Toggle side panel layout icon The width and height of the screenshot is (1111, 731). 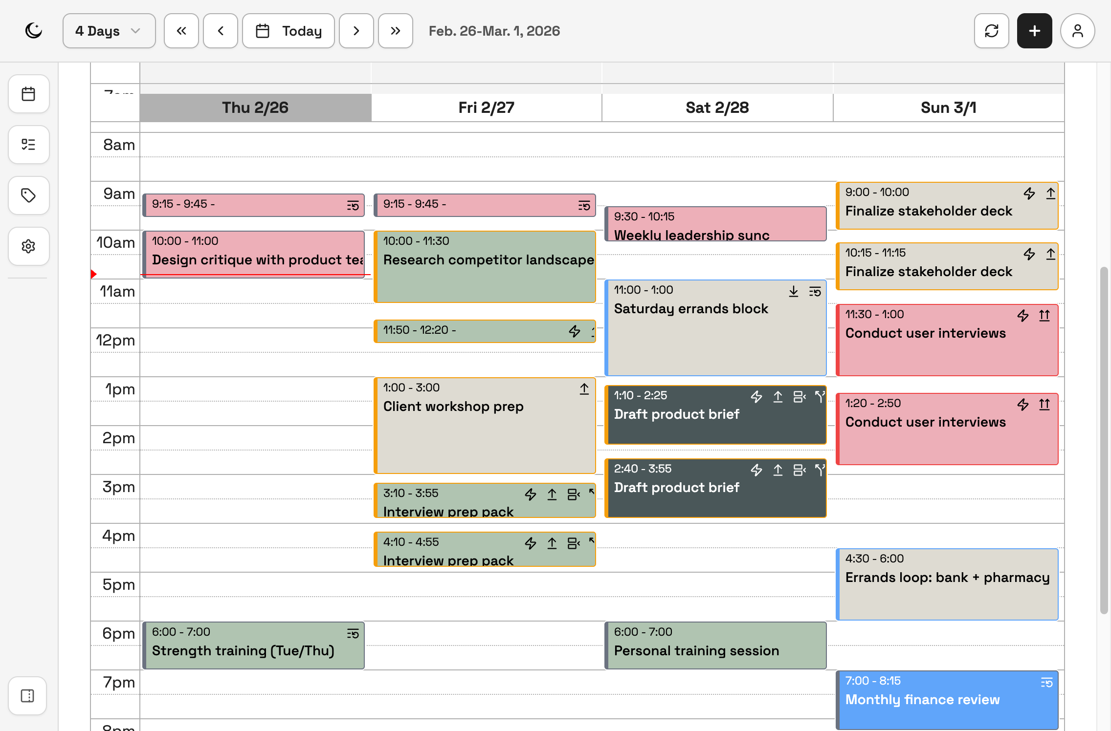point(27,696)
